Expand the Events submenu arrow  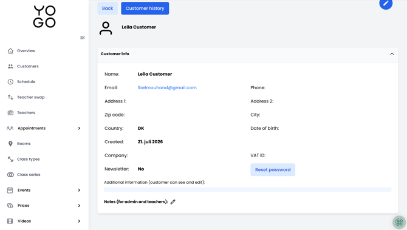(79, 191)
